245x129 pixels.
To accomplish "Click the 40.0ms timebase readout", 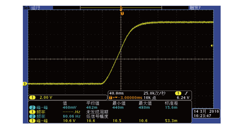I will 117,93.
